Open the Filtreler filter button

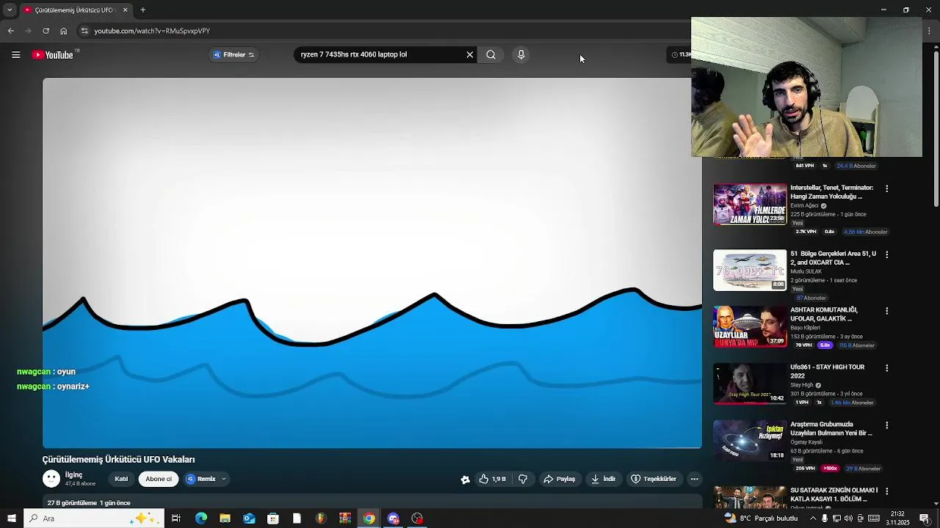click(234, 54)
